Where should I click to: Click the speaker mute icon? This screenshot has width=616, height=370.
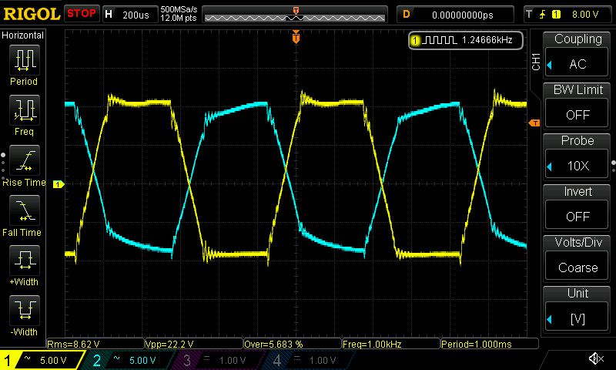[595, 358]
